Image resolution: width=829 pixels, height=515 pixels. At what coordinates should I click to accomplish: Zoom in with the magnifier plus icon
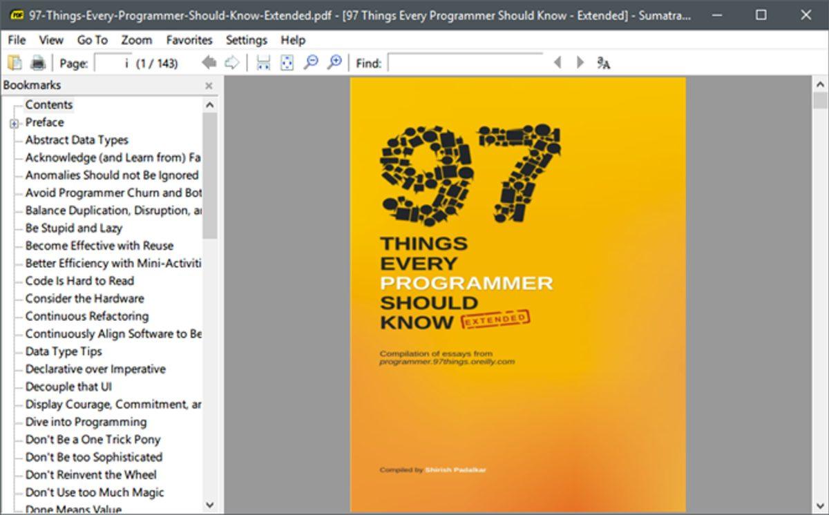coord(335,62)
